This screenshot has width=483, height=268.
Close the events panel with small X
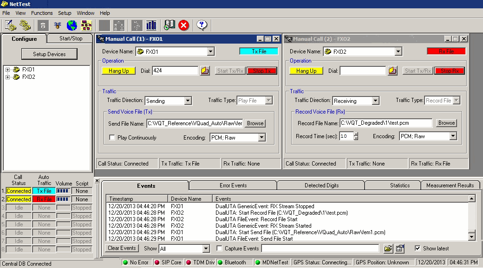[97, 181]
